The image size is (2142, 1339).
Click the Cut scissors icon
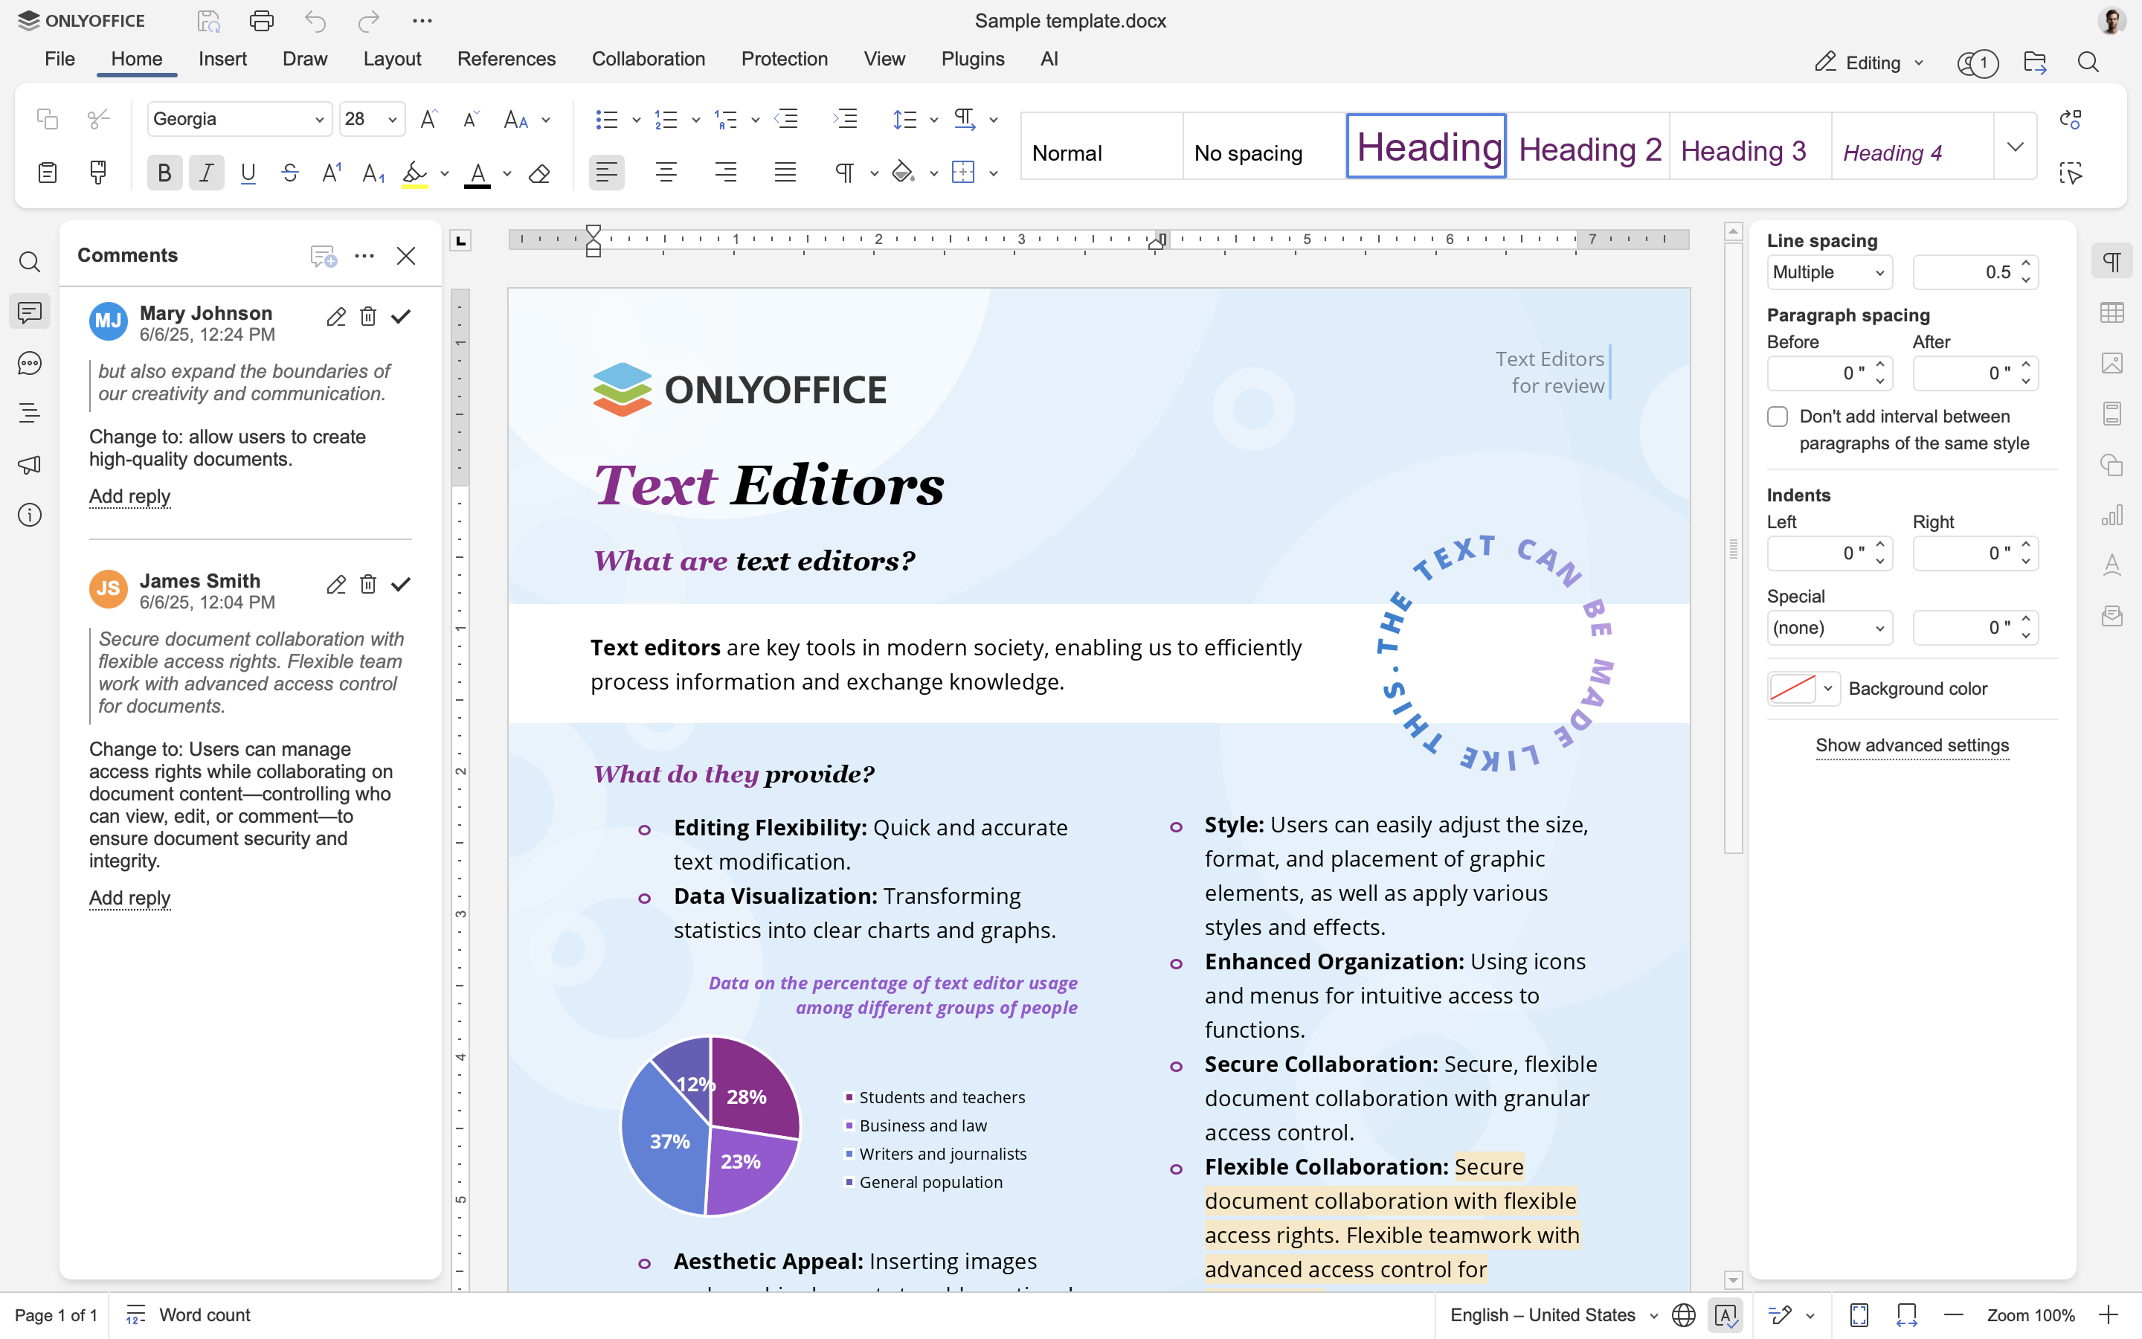pyautogui.click(x=98, y=119)
